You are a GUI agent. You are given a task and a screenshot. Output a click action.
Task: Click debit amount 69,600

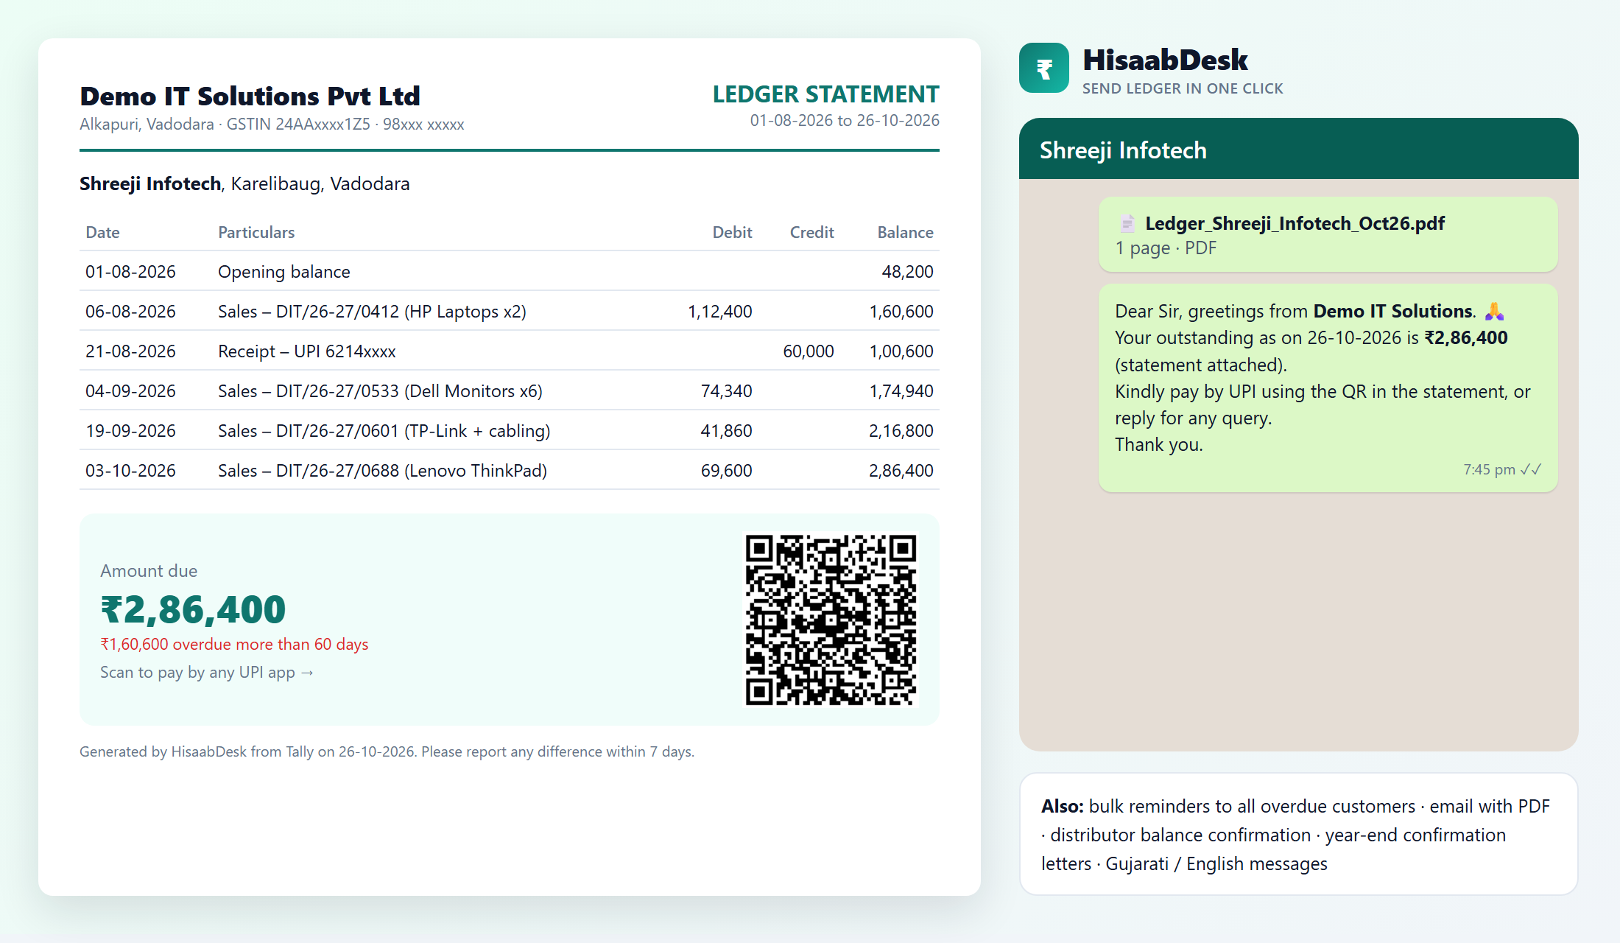click(x=726, y=471)
